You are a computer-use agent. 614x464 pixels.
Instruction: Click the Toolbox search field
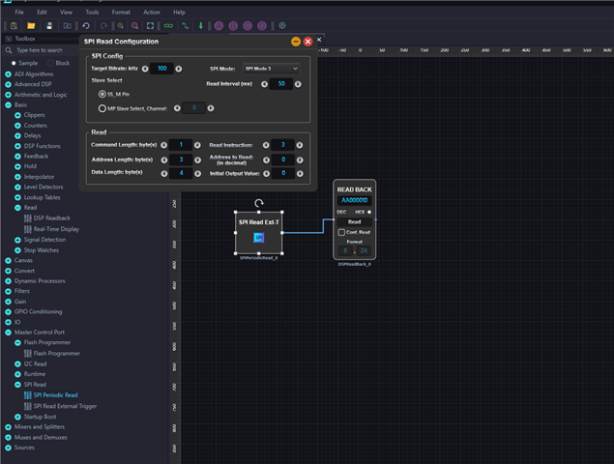pos(45,50)
